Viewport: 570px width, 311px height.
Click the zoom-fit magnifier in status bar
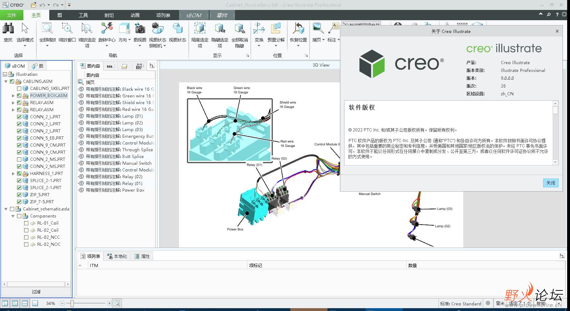117,303
